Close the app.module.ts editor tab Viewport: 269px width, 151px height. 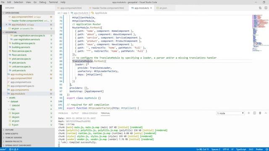pos(151,8)
